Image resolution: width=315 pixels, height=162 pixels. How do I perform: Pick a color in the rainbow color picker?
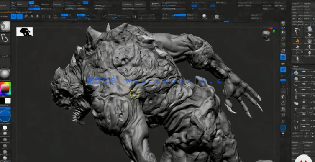pyautogui.click(x=5, y=88)
